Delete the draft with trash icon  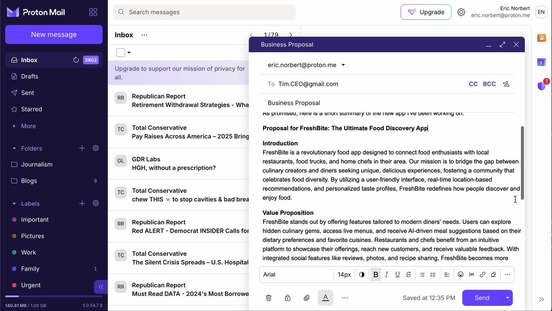click(x=269, y=298)
